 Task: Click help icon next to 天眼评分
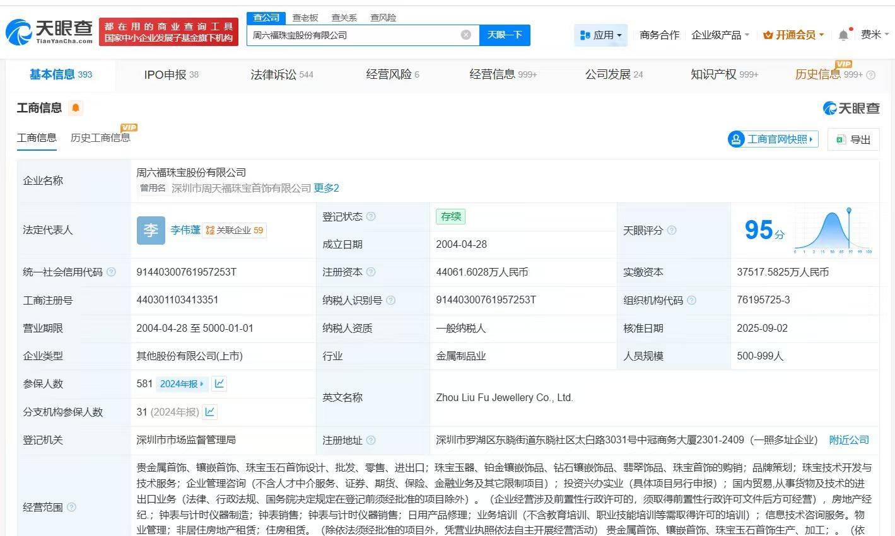point(672,230)
